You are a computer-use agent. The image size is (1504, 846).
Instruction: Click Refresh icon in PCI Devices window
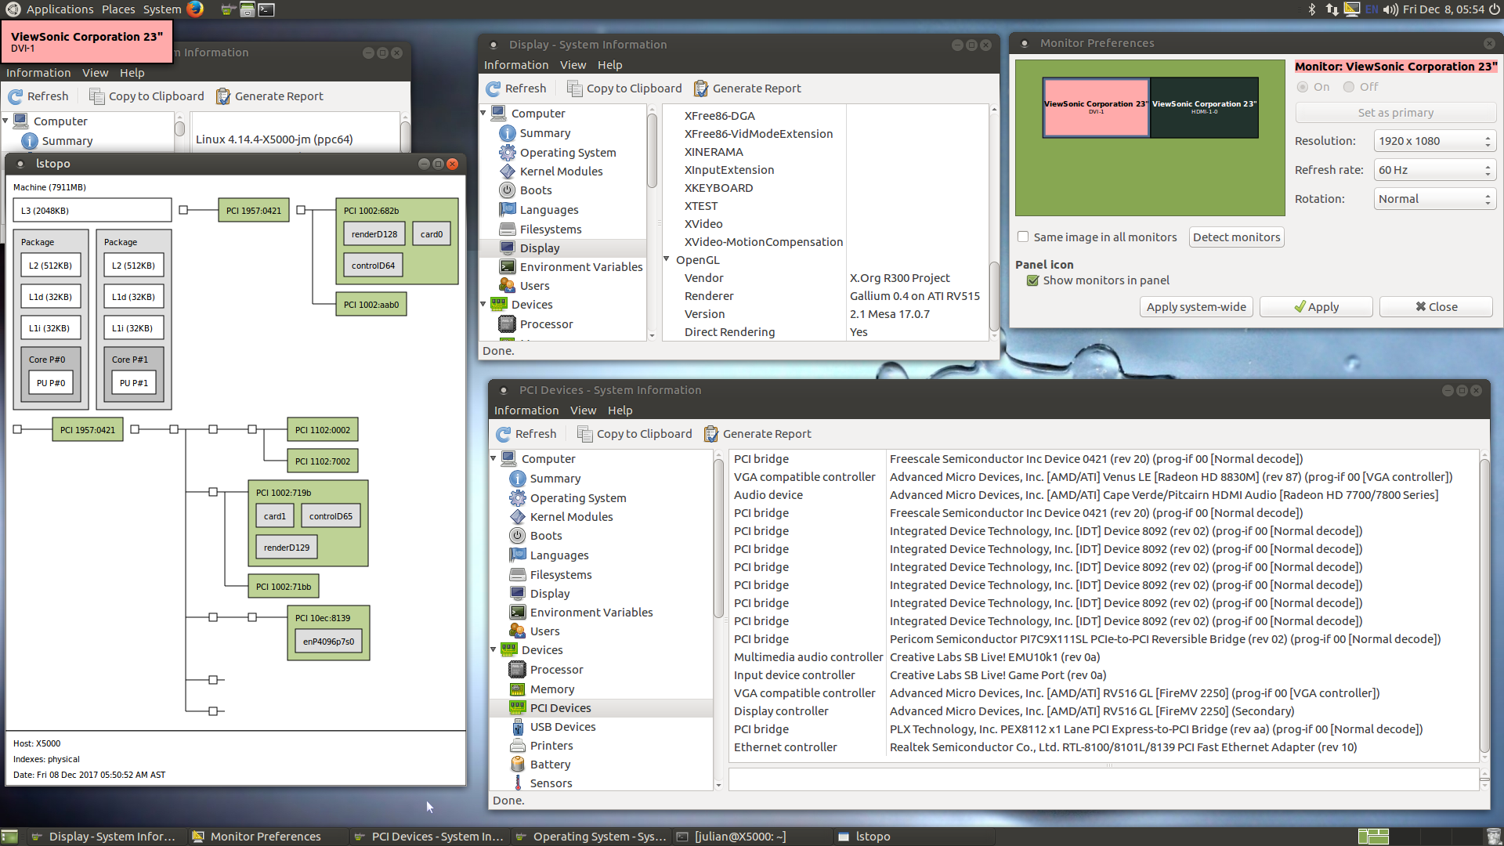point(504,434)
